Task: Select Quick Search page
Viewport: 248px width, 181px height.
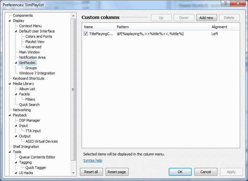Action: [x=29, y=105]
